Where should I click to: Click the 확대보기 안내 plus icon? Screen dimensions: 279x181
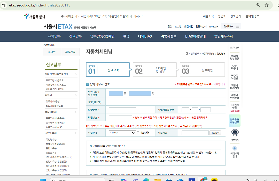coord(235,148)
